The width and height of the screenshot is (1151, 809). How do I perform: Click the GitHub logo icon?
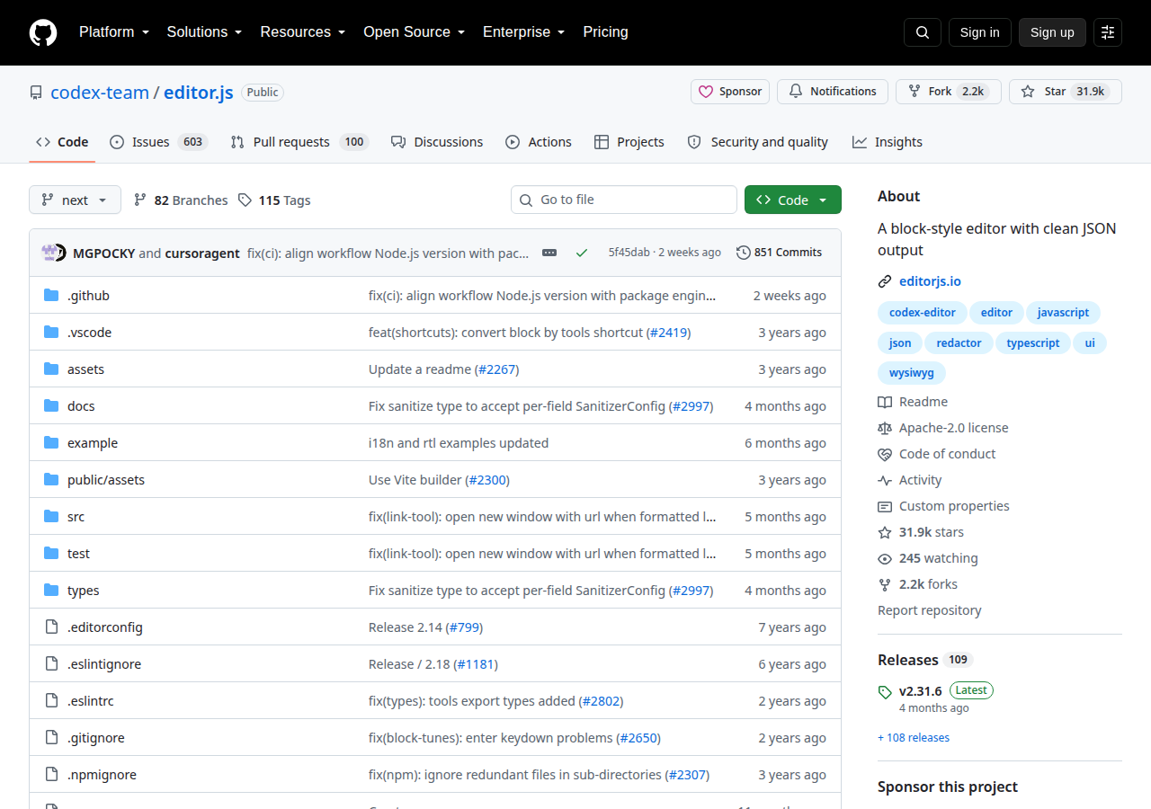(x=43, y=32)
